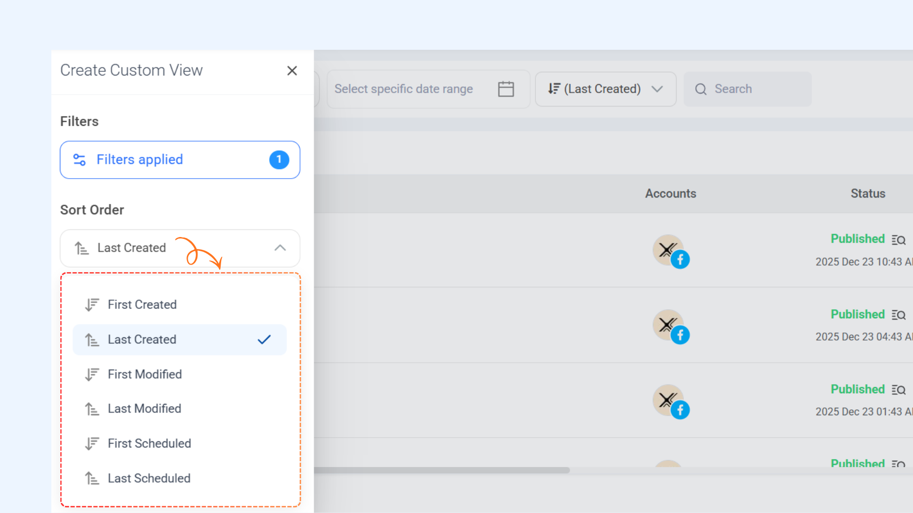
Task: Close the Create Custom View panel
Action: click(292, 71)
